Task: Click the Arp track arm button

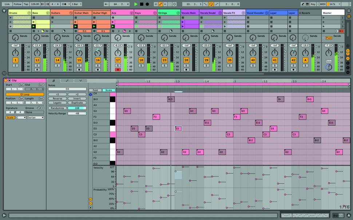Action: [x=118, y=69]
